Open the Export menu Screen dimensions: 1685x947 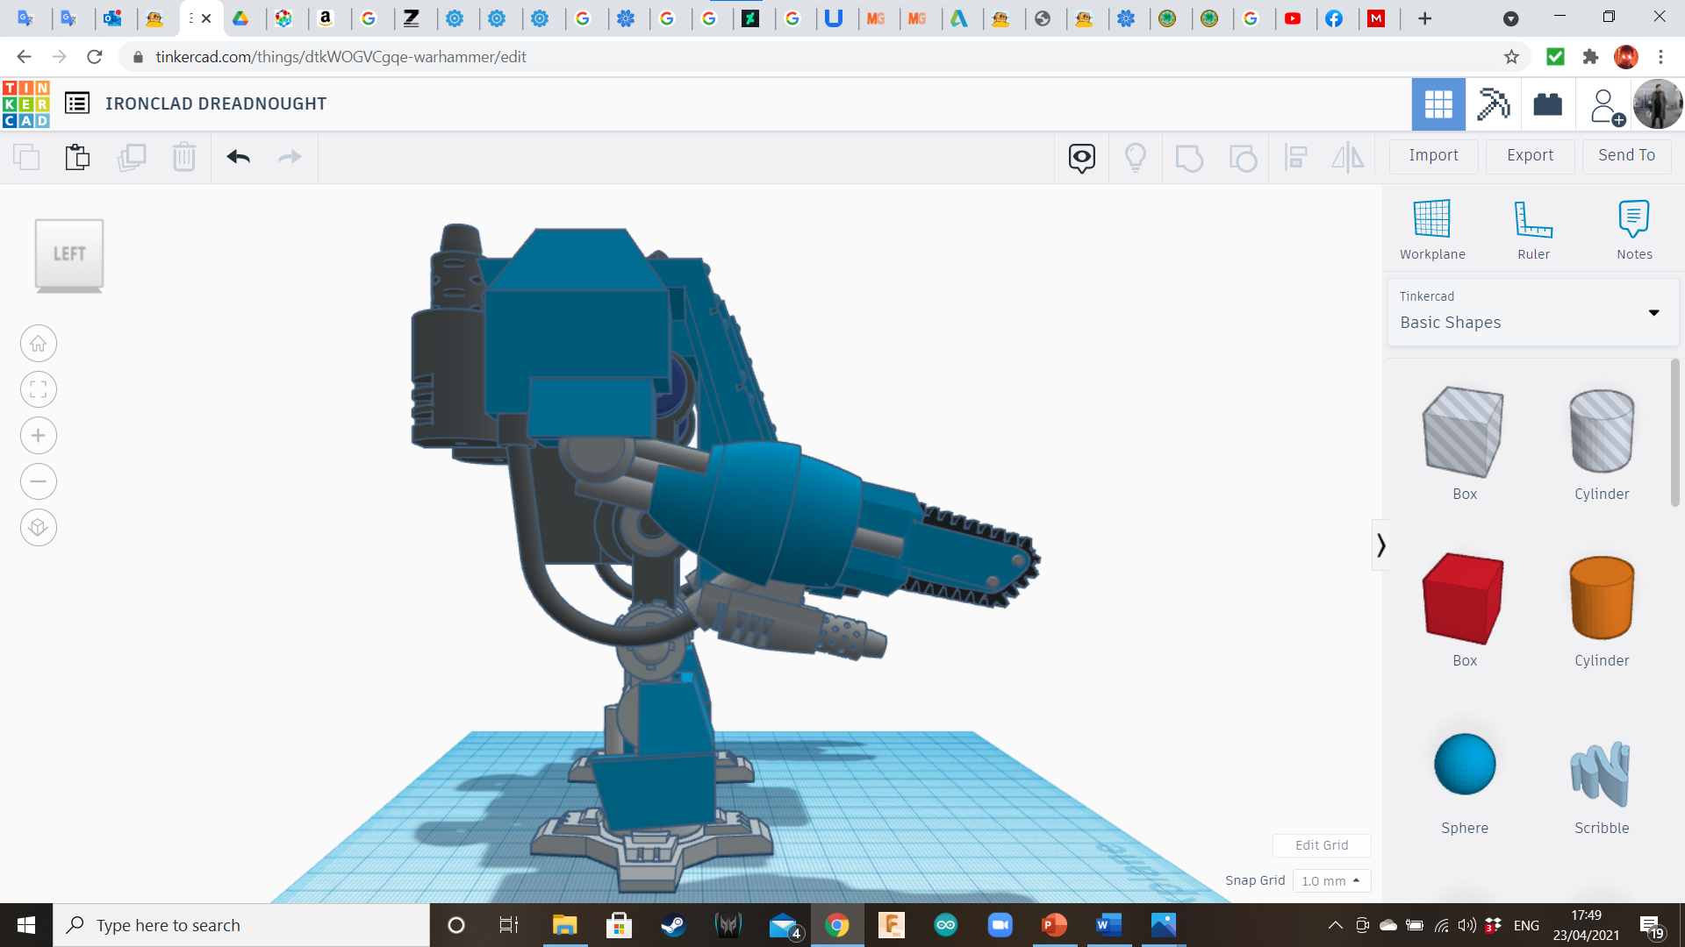(1530, 155)
